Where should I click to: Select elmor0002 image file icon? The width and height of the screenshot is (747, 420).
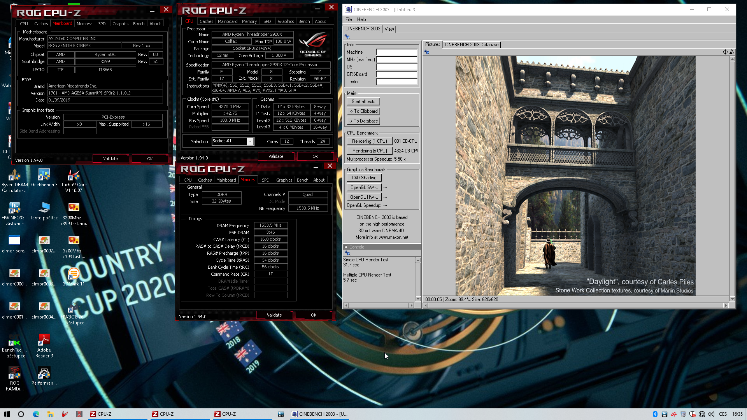[44, 244]
